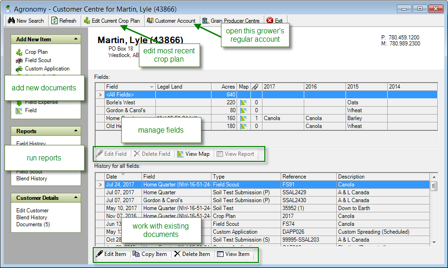This screenshot has width=448, height=268.
Task: Click the 2017 crop year column header
Action: coord(283,87)
